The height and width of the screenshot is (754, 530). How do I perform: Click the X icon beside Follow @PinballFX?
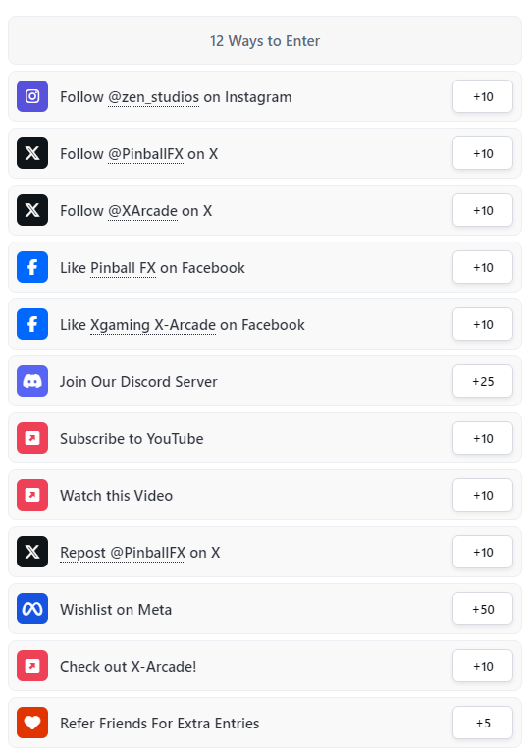coord(32,153)
